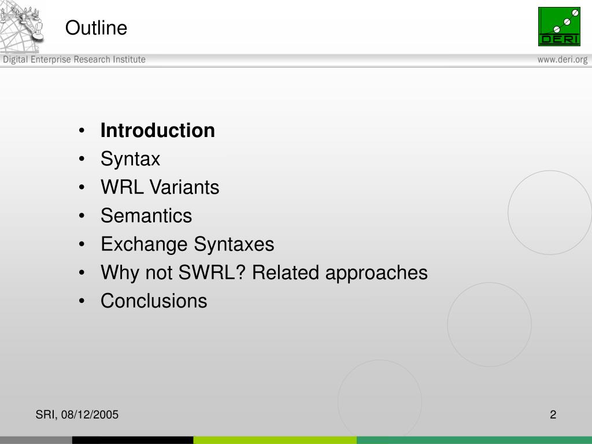
Task: Click Digital Enterprise Research Institute text
Action: (74, 60)
